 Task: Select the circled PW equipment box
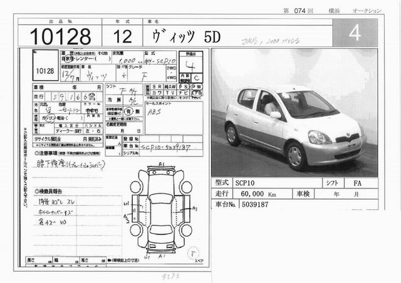(x=196, y=87)
